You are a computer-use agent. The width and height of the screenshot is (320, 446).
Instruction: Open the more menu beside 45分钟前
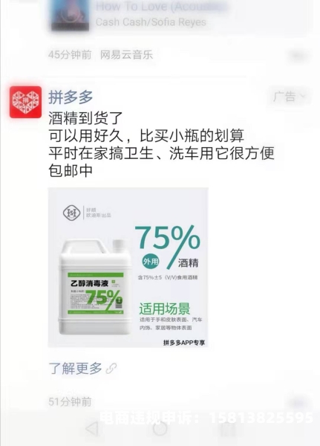pyautogui.click(x=298, y=55)
